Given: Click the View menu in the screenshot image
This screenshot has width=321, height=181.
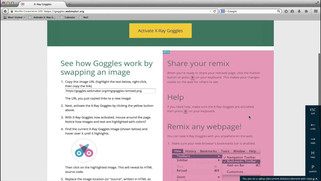Looking at the screenshot, I should [x=178, y=151].
